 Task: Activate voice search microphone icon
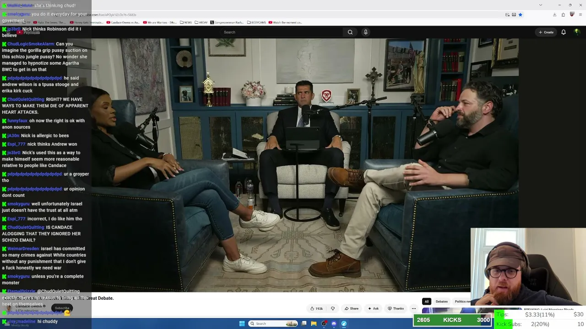[x=365, y=32]
